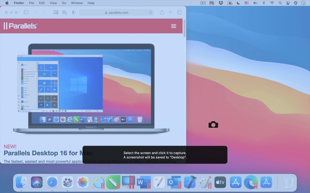
Task: Click the Parallels Desktop 16 for Mac heading
Action: 48,153
